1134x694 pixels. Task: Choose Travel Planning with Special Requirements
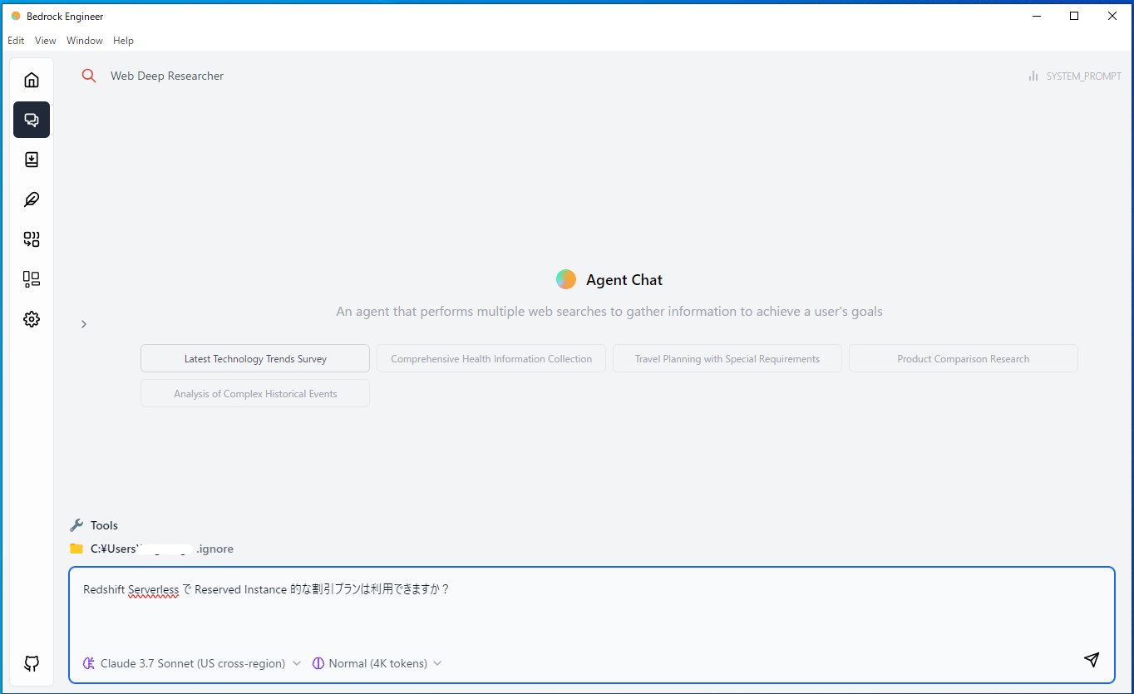pyautogui.click(x=727, y=358)
